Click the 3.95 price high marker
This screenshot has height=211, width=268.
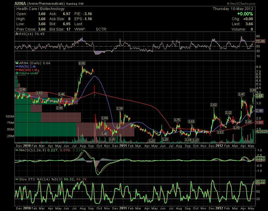coord(23,90)
